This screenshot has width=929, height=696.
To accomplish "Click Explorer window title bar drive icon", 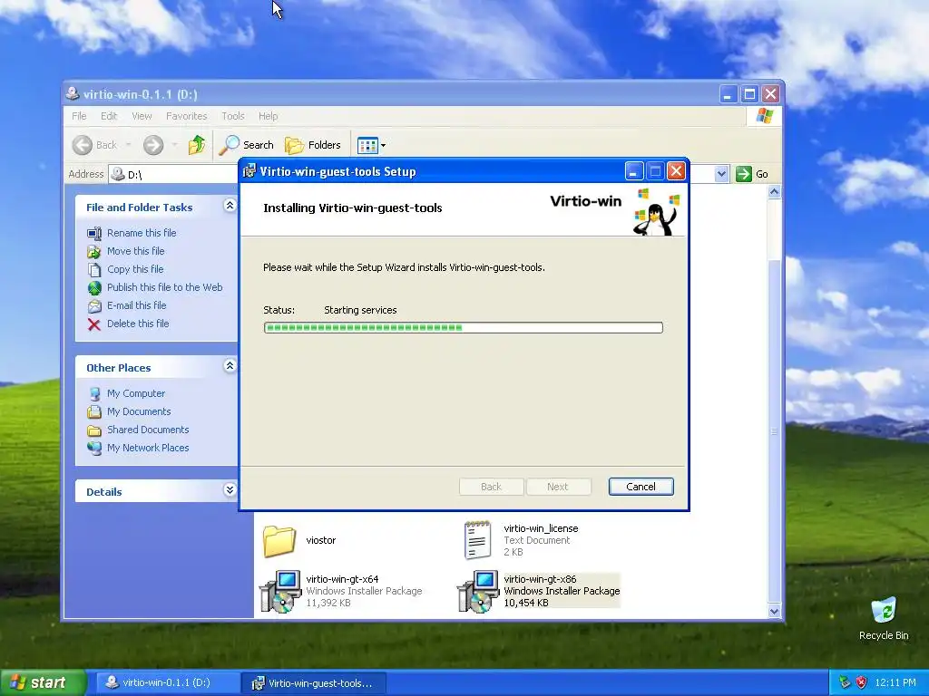I will click(x=73, y=93).
